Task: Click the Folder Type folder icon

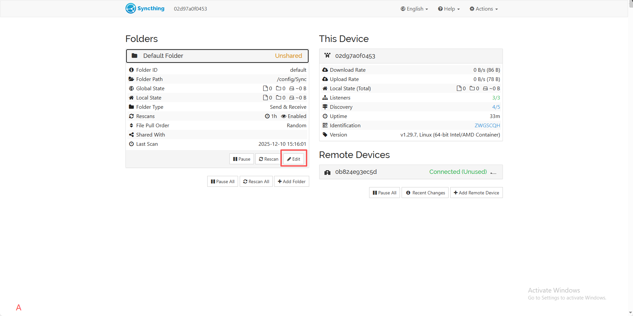Action: pos(131,107)
